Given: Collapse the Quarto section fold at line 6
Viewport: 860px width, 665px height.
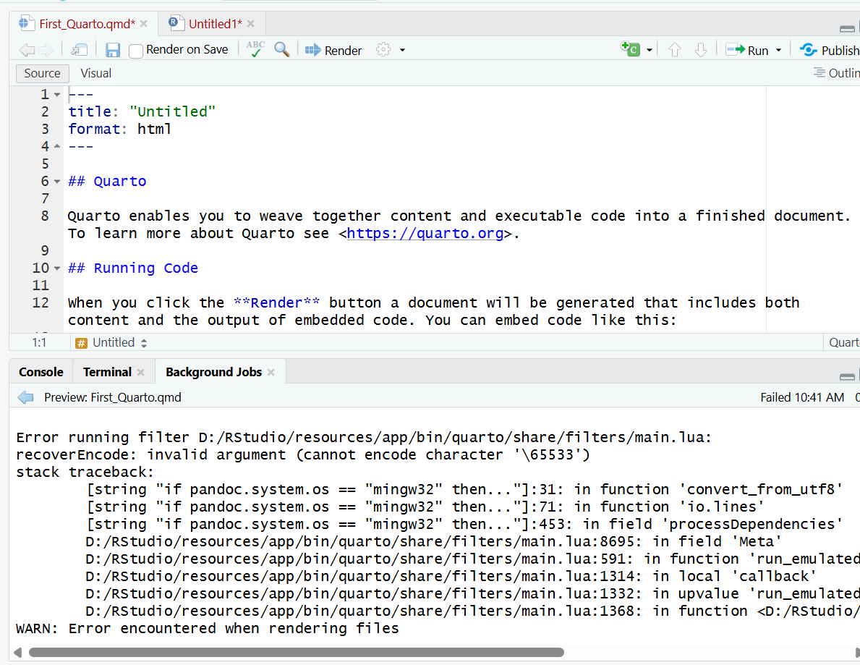Looking at the screenshot, I should click(x=57, y=181).
